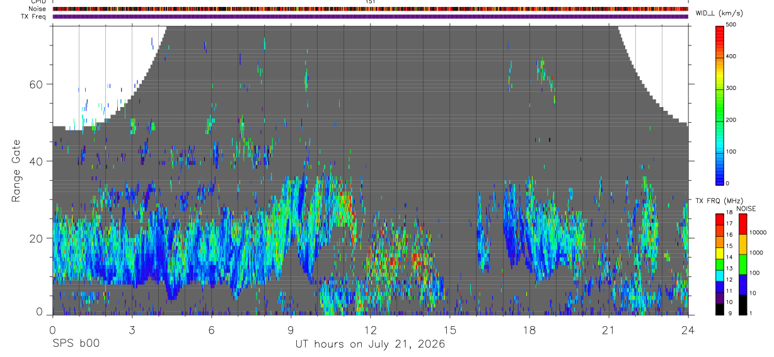
Task: Click the "TX FRQ (MHz)" legend title
Action: coord(717,201)
